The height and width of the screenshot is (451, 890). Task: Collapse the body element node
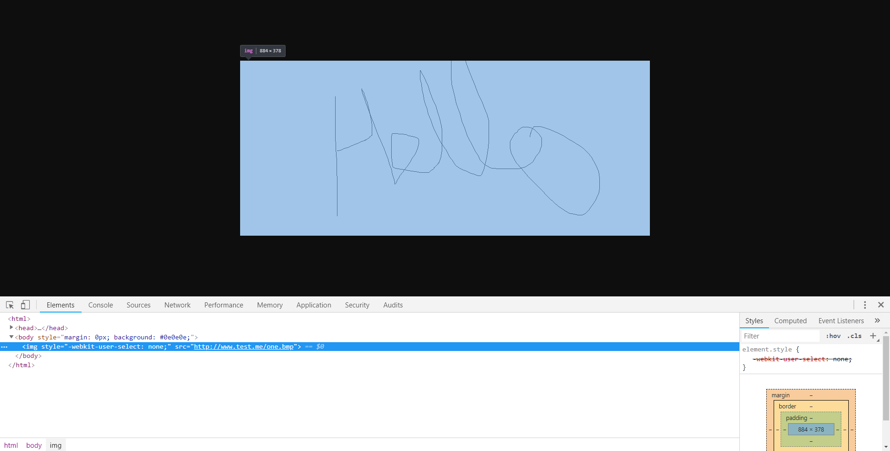tap(11, 337)
